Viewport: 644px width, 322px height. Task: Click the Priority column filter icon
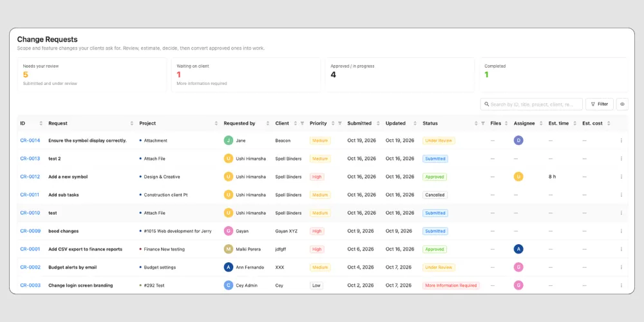point(339,123)
